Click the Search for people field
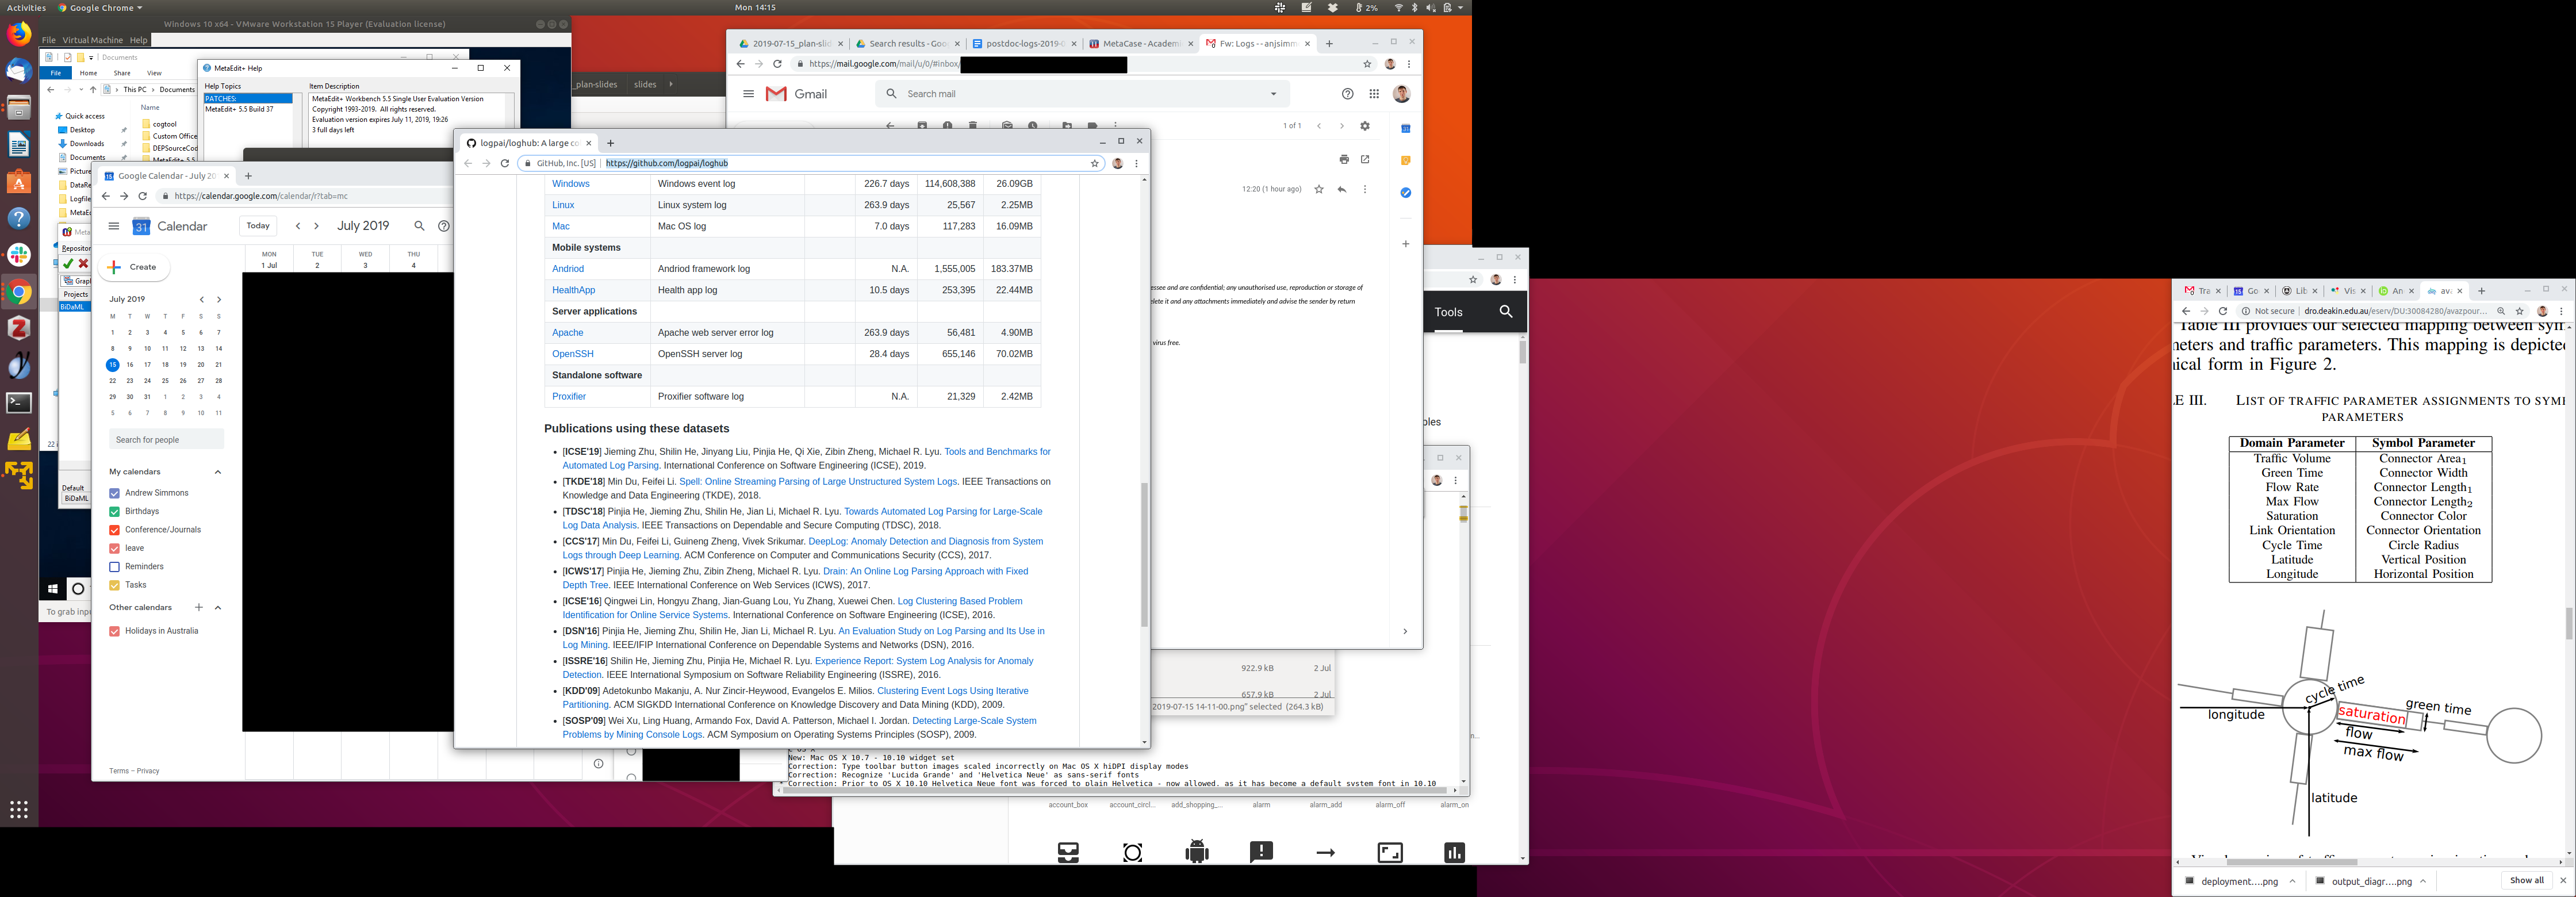This screenshot has width=2576, height=897. (x=166, y=440)
